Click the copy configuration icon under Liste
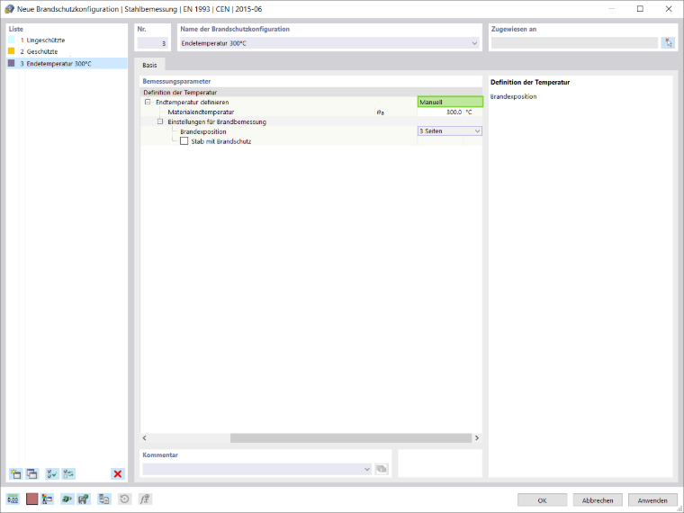Viewport: 684px width, 513px height. (x=31, y=473)
